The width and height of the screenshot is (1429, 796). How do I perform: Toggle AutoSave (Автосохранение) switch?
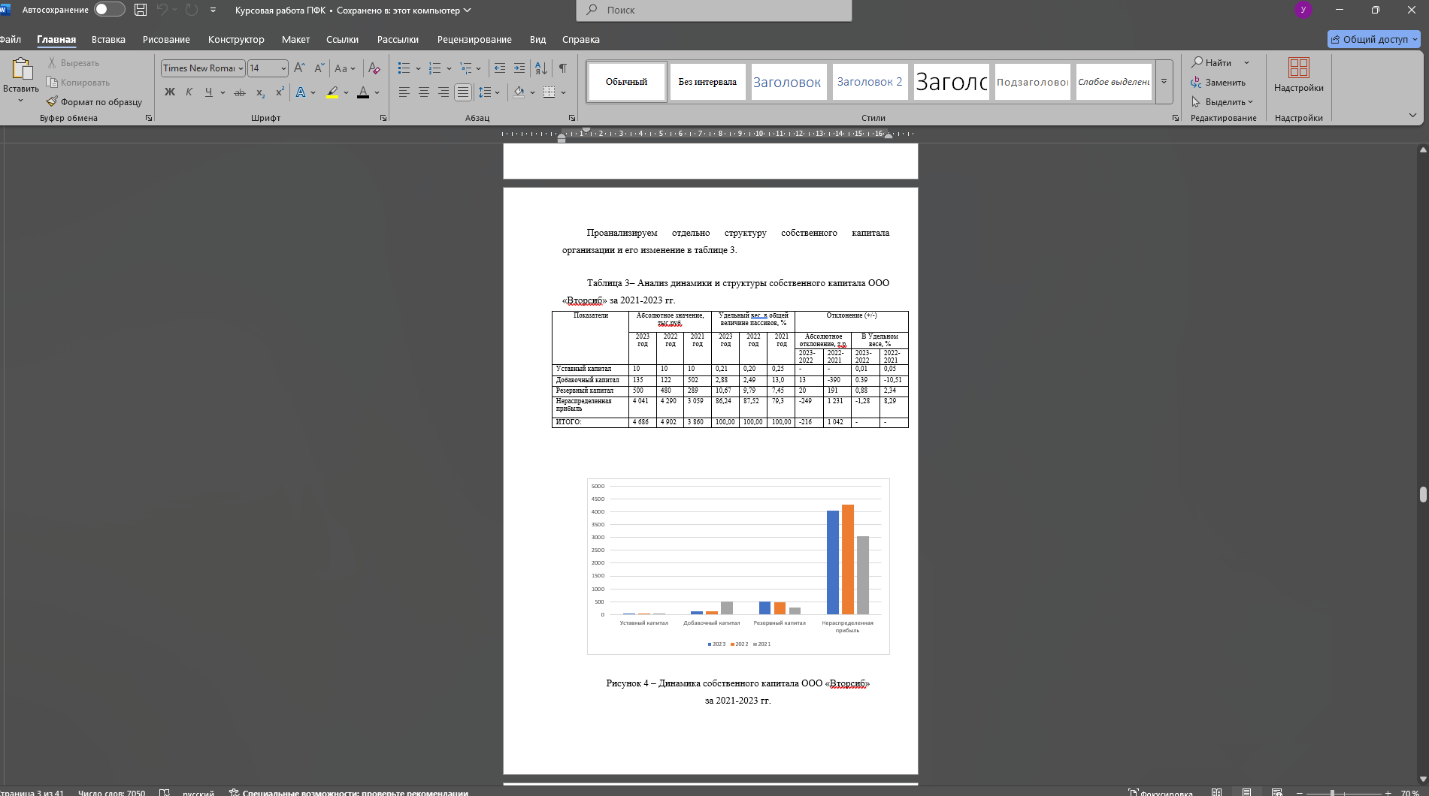[x=110, y=10]
